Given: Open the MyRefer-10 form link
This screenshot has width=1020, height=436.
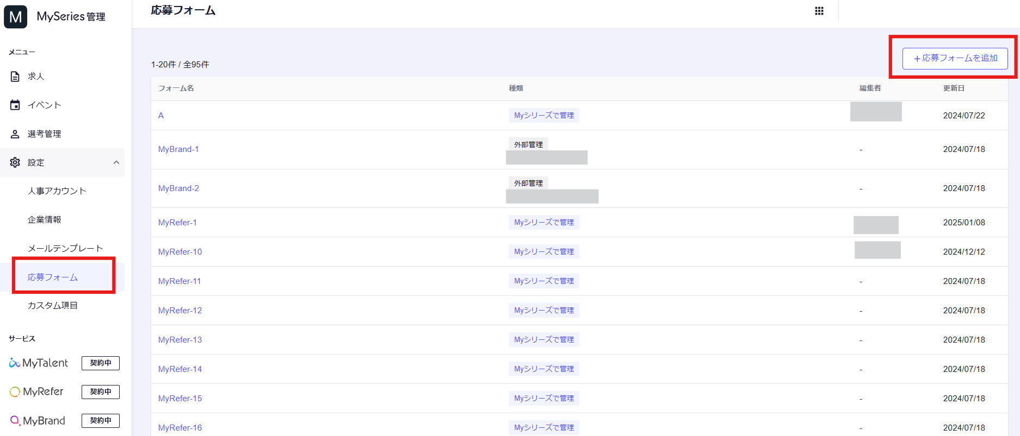Looking at the screenshot, I should 180,252.
